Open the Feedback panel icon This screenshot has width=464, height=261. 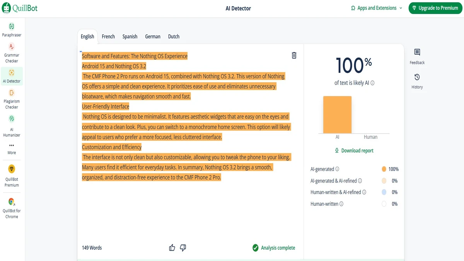pyautogui.click(x=417, y=52)
